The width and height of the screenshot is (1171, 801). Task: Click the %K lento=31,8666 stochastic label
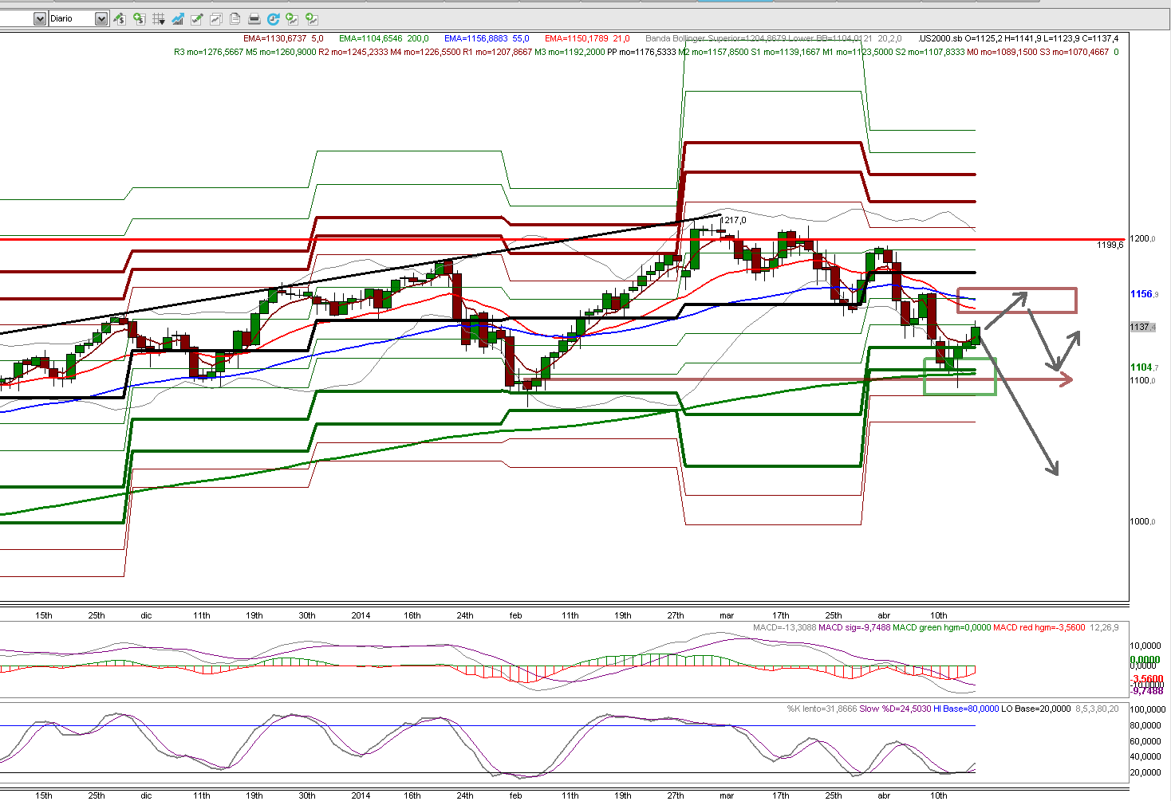point(822,709)
